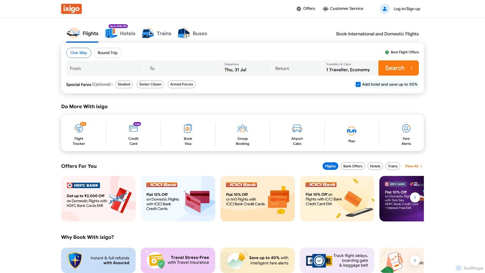Open the Credit Card icon
The width and height of the screenshot is (485, 273).
tap(133, 129)
